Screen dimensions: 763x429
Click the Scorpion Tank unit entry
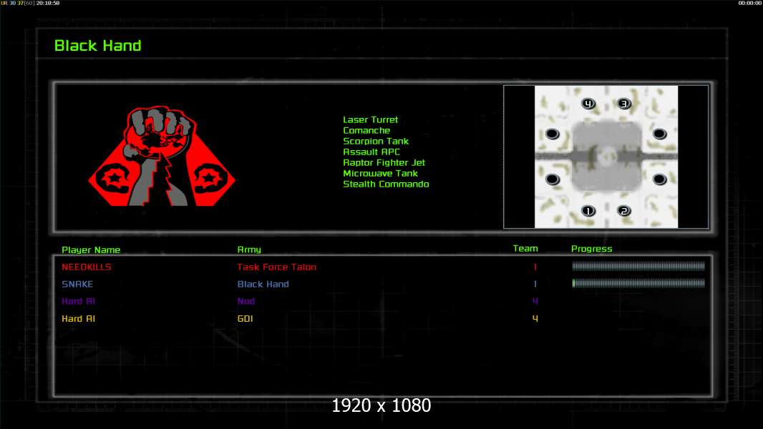pyautogui.click(x=376, y=141)
